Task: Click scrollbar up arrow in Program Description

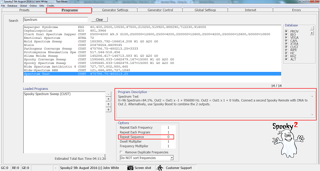Action: (312, 96)
